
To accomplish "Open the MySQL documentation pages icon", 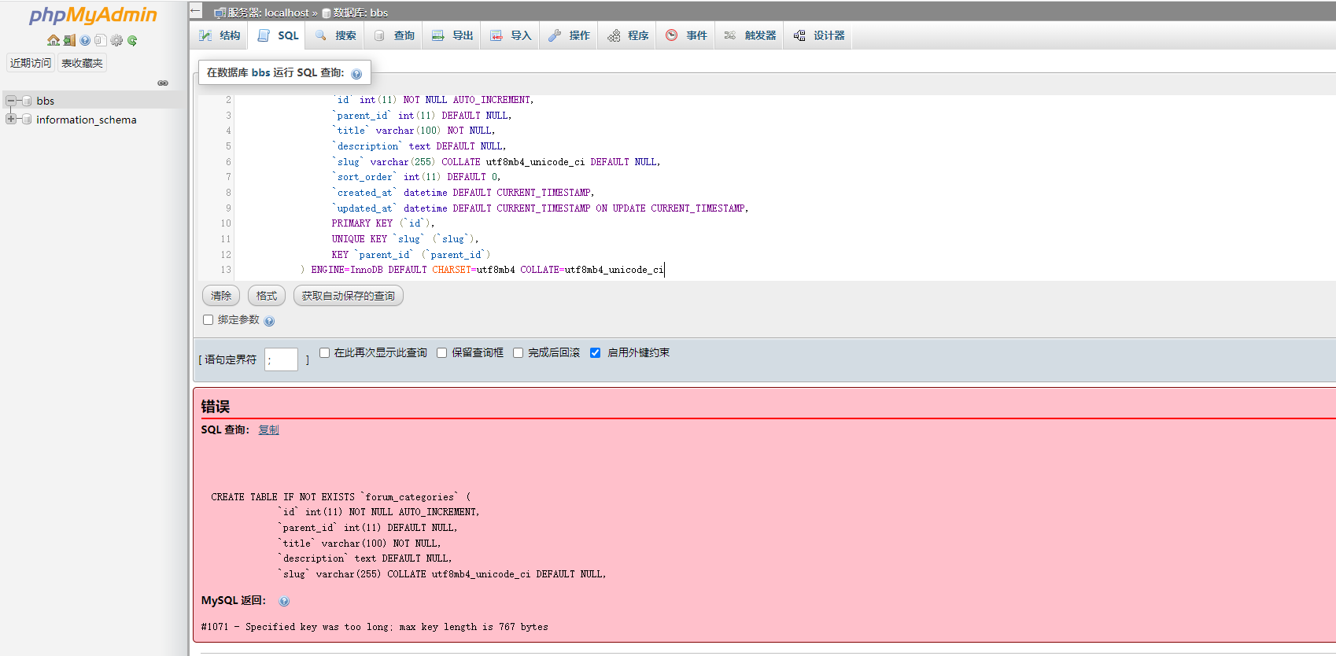I will [x=101, y=40].
